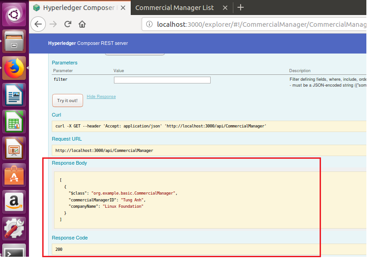
Task: Close the Commercial Manager List tab
Action: click(225, 8)
